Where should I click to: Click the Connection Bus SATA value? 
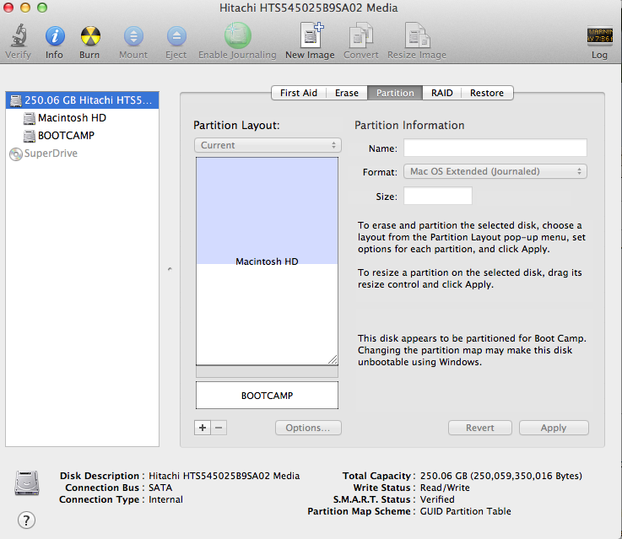tap(160, 488)
